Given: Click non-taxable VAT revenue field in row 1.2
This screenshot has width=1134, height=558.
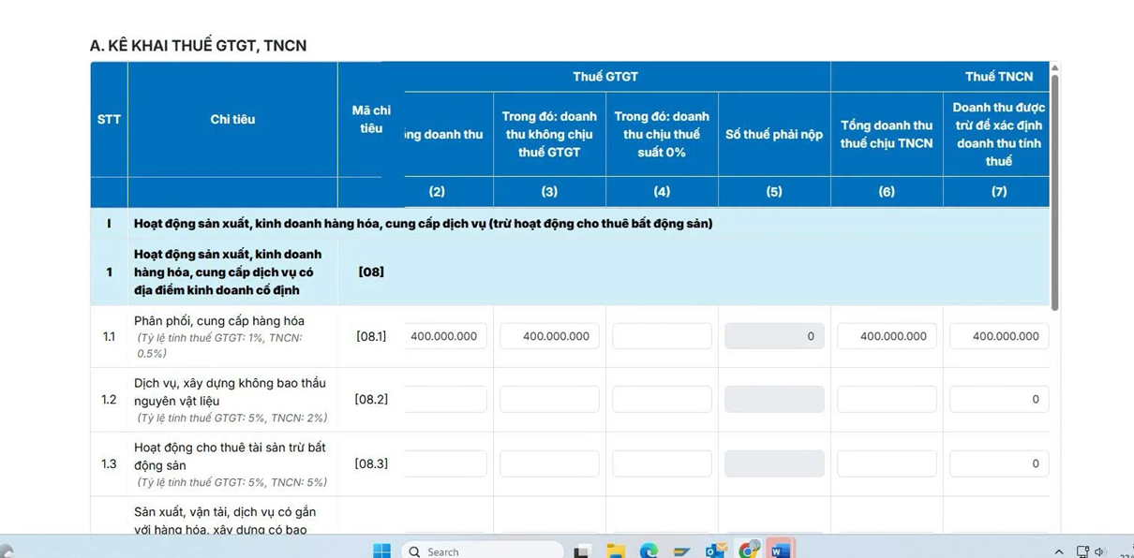Looking at the screenshot, I should [x=549, y=399].
